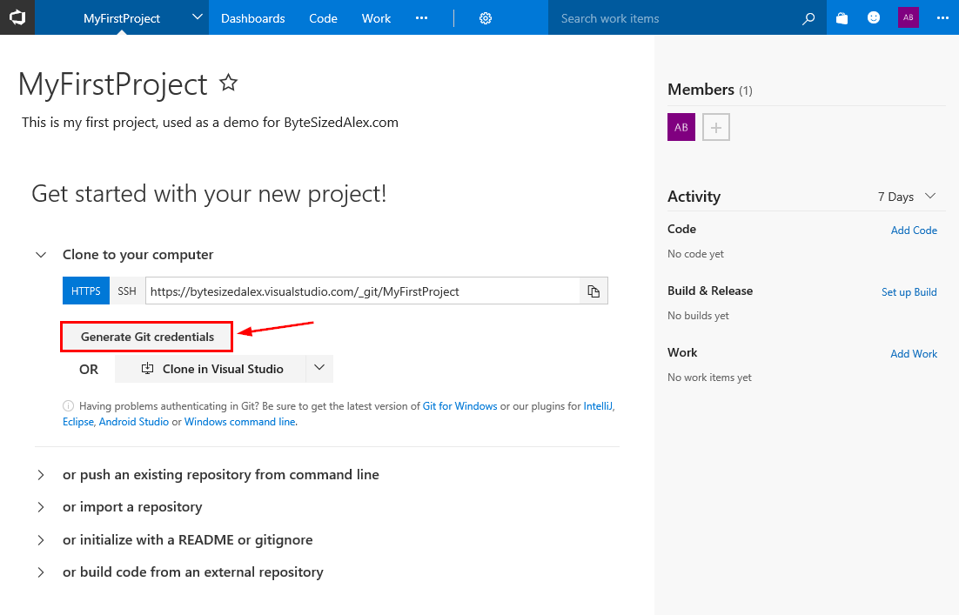This screenshot has width=959, height=615.
Task: Open the Windows command line link
Action: 240,422
